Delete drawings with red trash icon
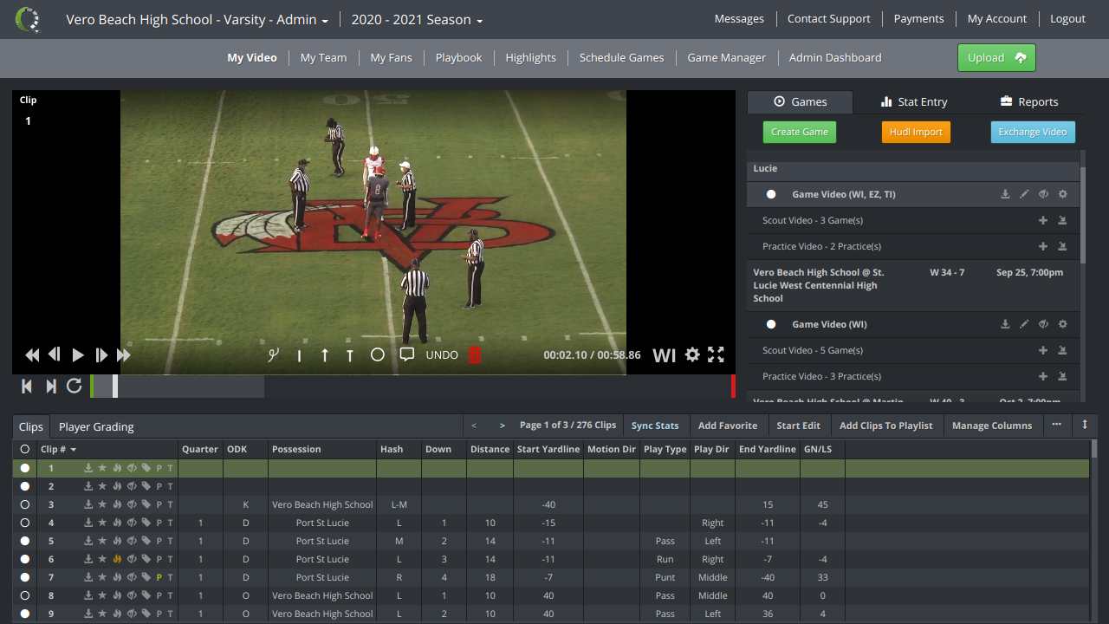This screenshot has width=1109, height=624. 475,354
